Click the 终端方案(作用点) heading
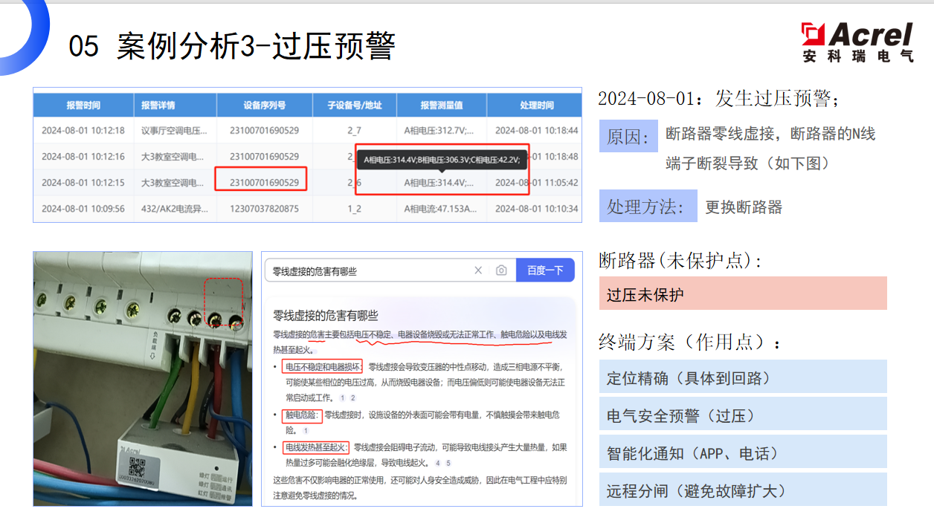The height and width of the screenshot is (529, 934). click(x=690, y=342)
